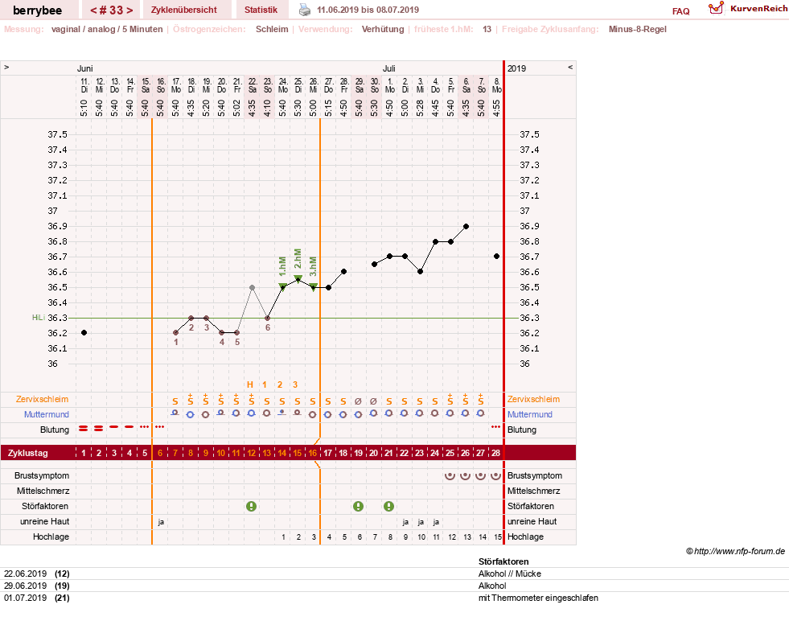Screen dimensions: 789x625
Task: Open the FAQ link
Action: point(680,11)
